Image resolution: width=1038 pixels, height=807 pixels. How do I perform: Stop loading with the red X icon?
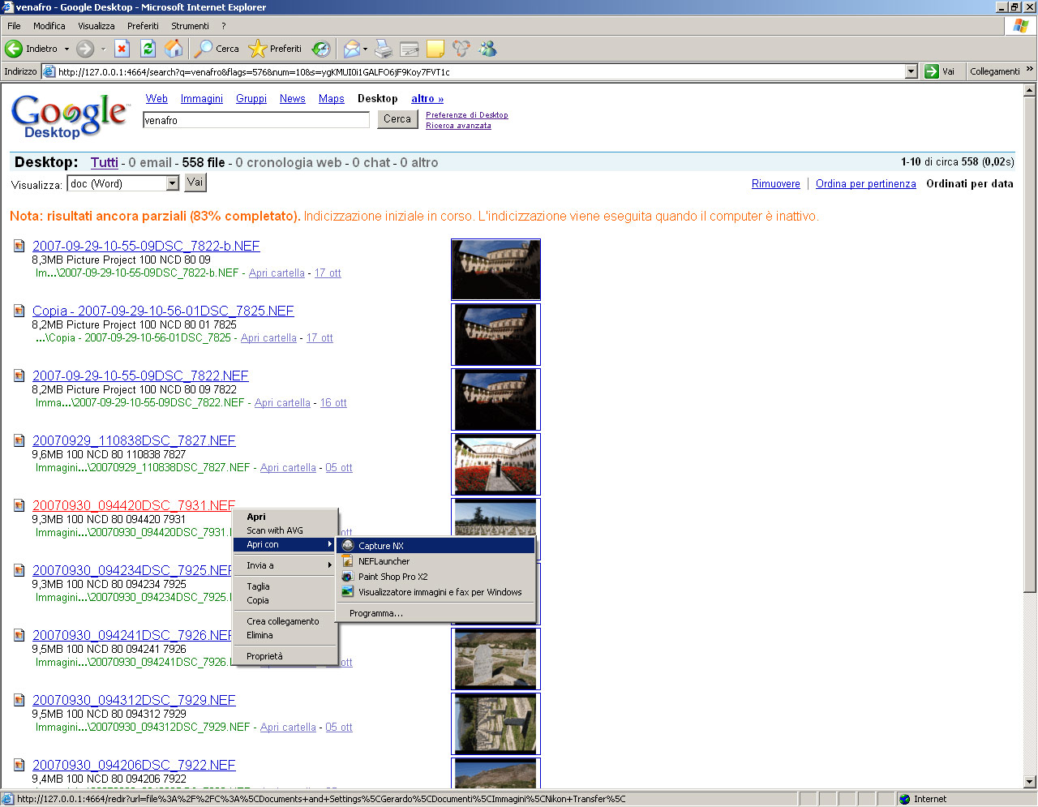tap(122, 49)
